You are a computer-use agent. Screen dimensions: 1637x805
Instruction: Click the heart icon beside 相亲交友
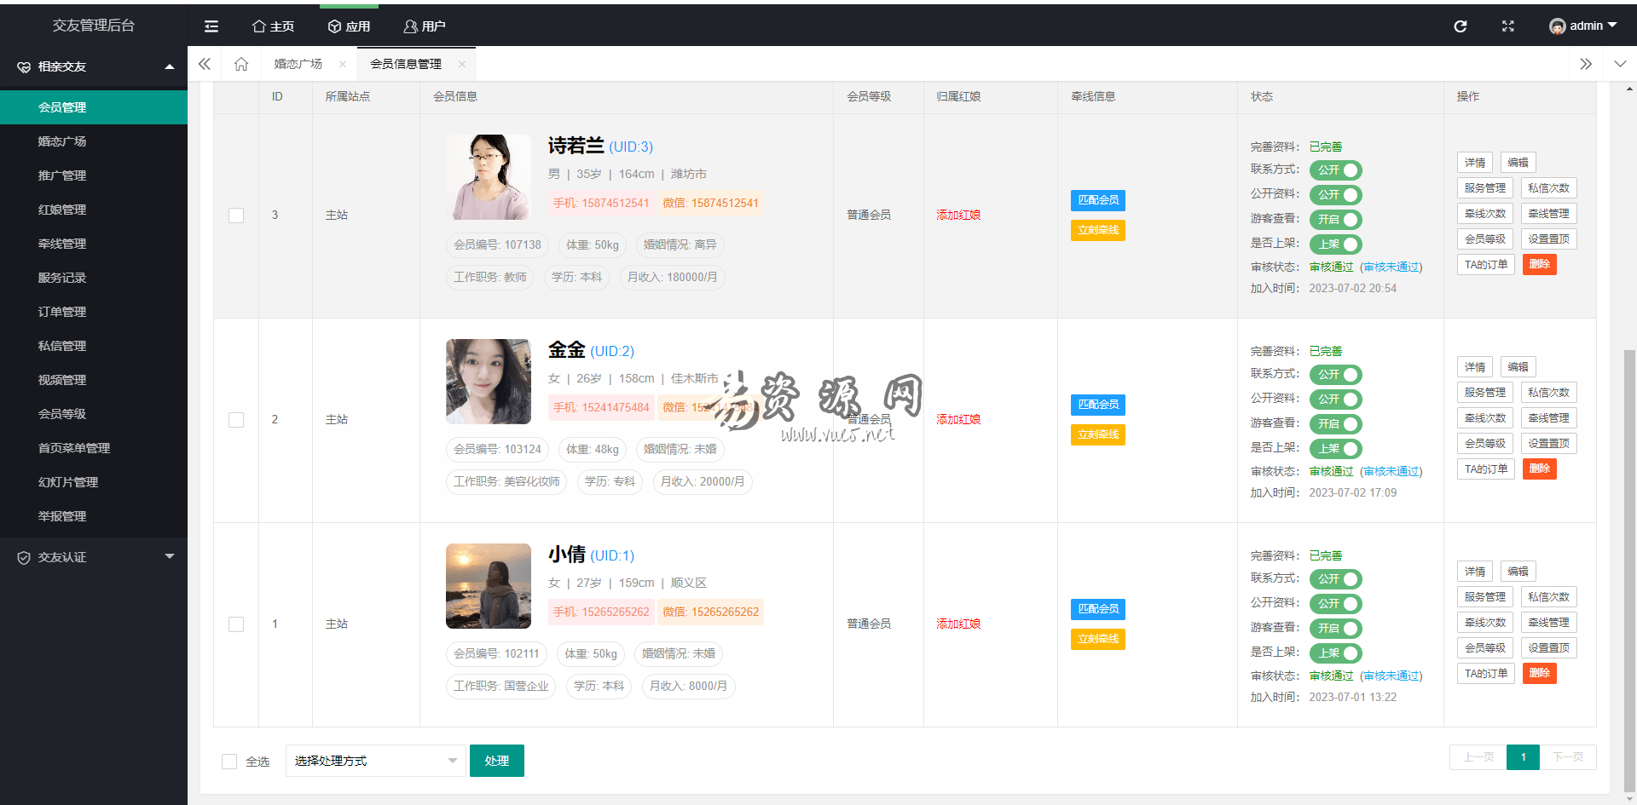pos(24,66)
